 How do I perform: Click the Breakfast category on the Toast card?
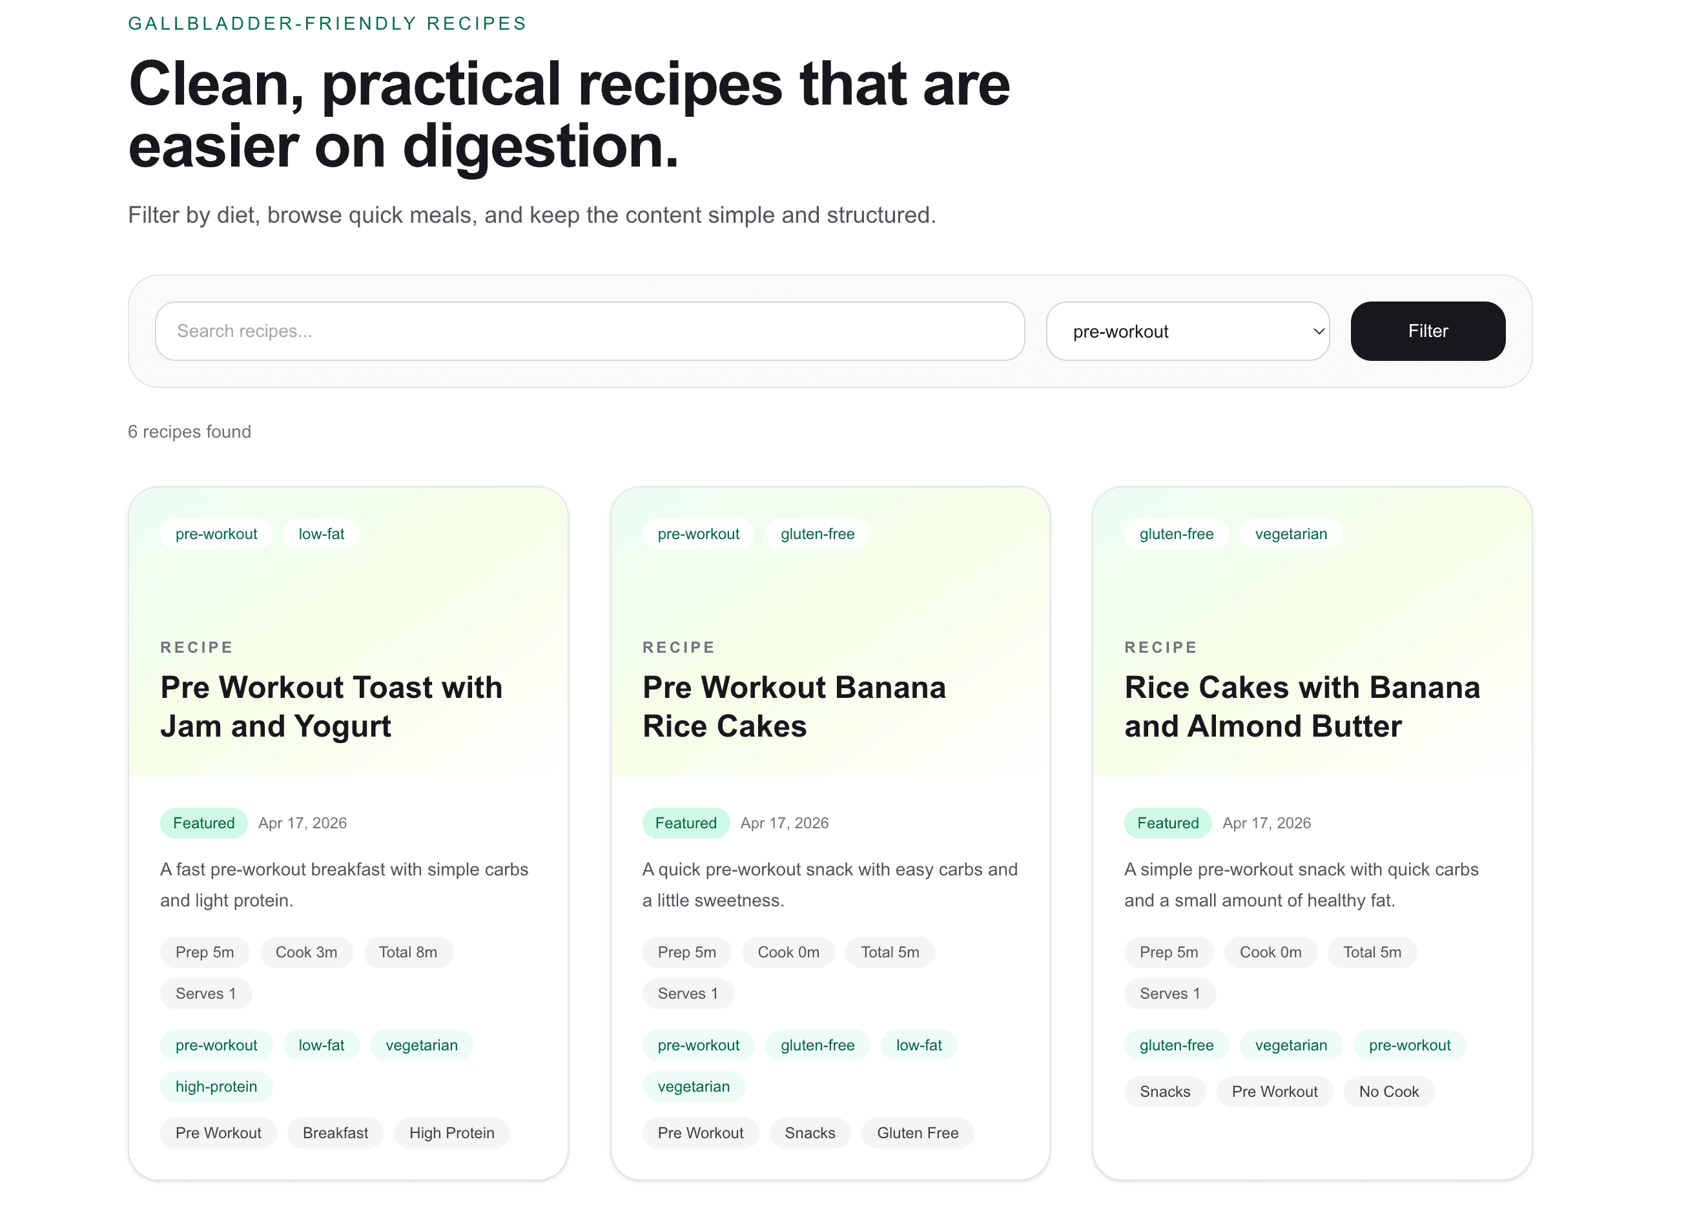(x=335, y=1132)
